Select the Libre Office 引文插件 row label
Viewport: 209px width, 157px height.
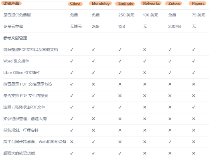tap(22, 73)
